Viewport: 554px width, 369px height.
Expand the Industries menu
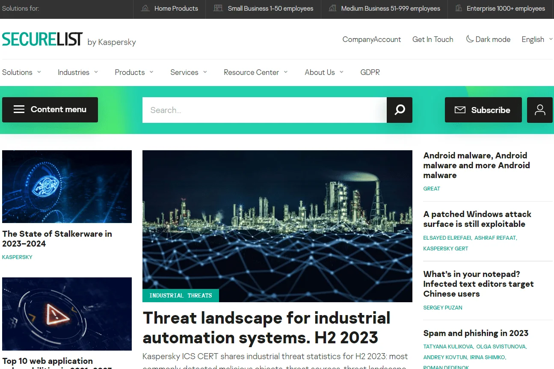[x=78, y=72]
